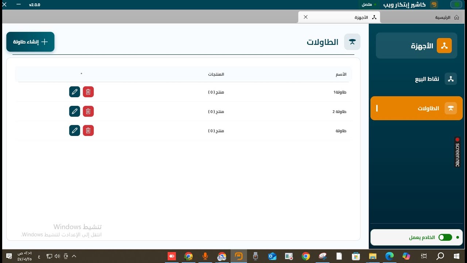The height and width of the screenshot is (263, 467).
Task: Click the taskbar clock and date
Action: coord(24,256)
